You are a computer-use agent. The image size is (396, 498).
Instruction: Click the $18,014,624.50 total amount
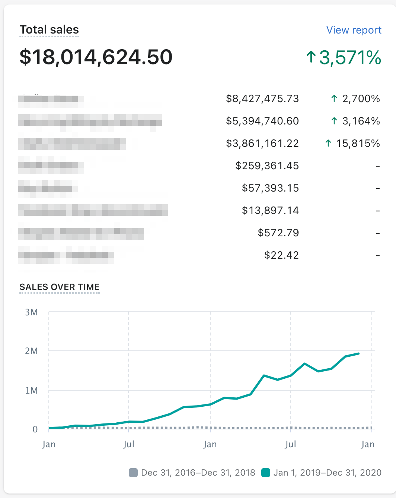[x=96, y=57]
